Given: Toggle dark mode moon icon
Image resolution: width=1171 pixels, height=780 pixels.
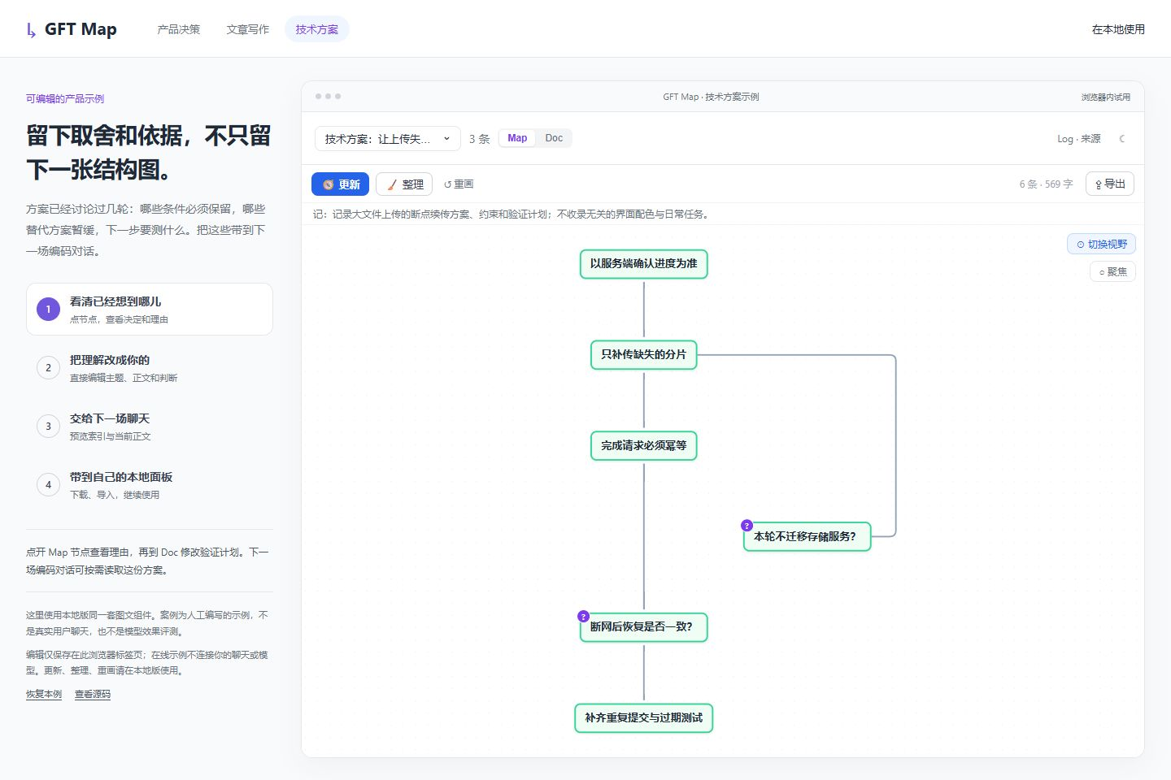Looking at the screenshot, I should point(1122,139).
